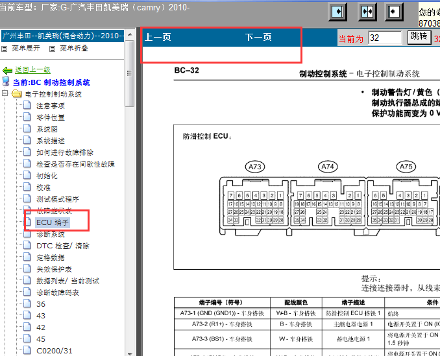Open the 失效保护表 page
The height and width of the screenshot is (356, 440).
pos(54,269)
